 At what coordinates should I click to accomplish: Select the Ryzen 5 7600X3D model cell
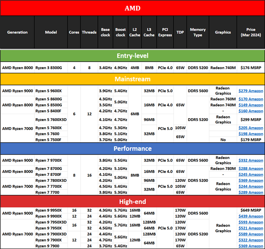[51, 120]
